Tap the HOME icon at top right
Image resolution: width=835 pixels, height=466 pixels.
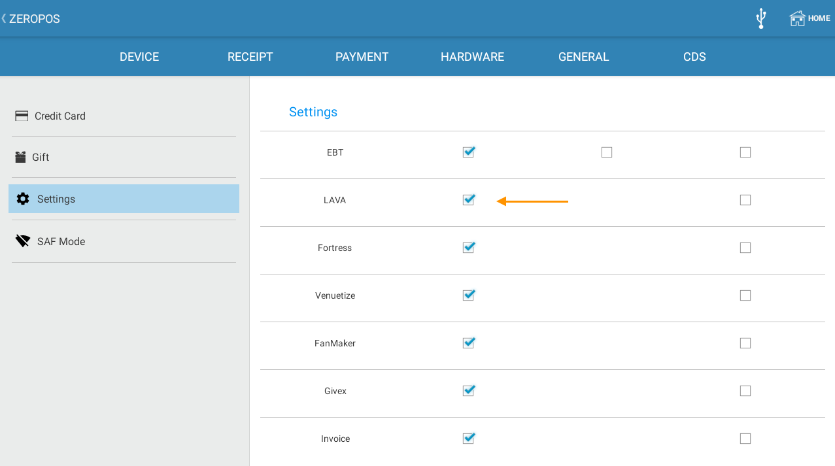tap(799, 18)
